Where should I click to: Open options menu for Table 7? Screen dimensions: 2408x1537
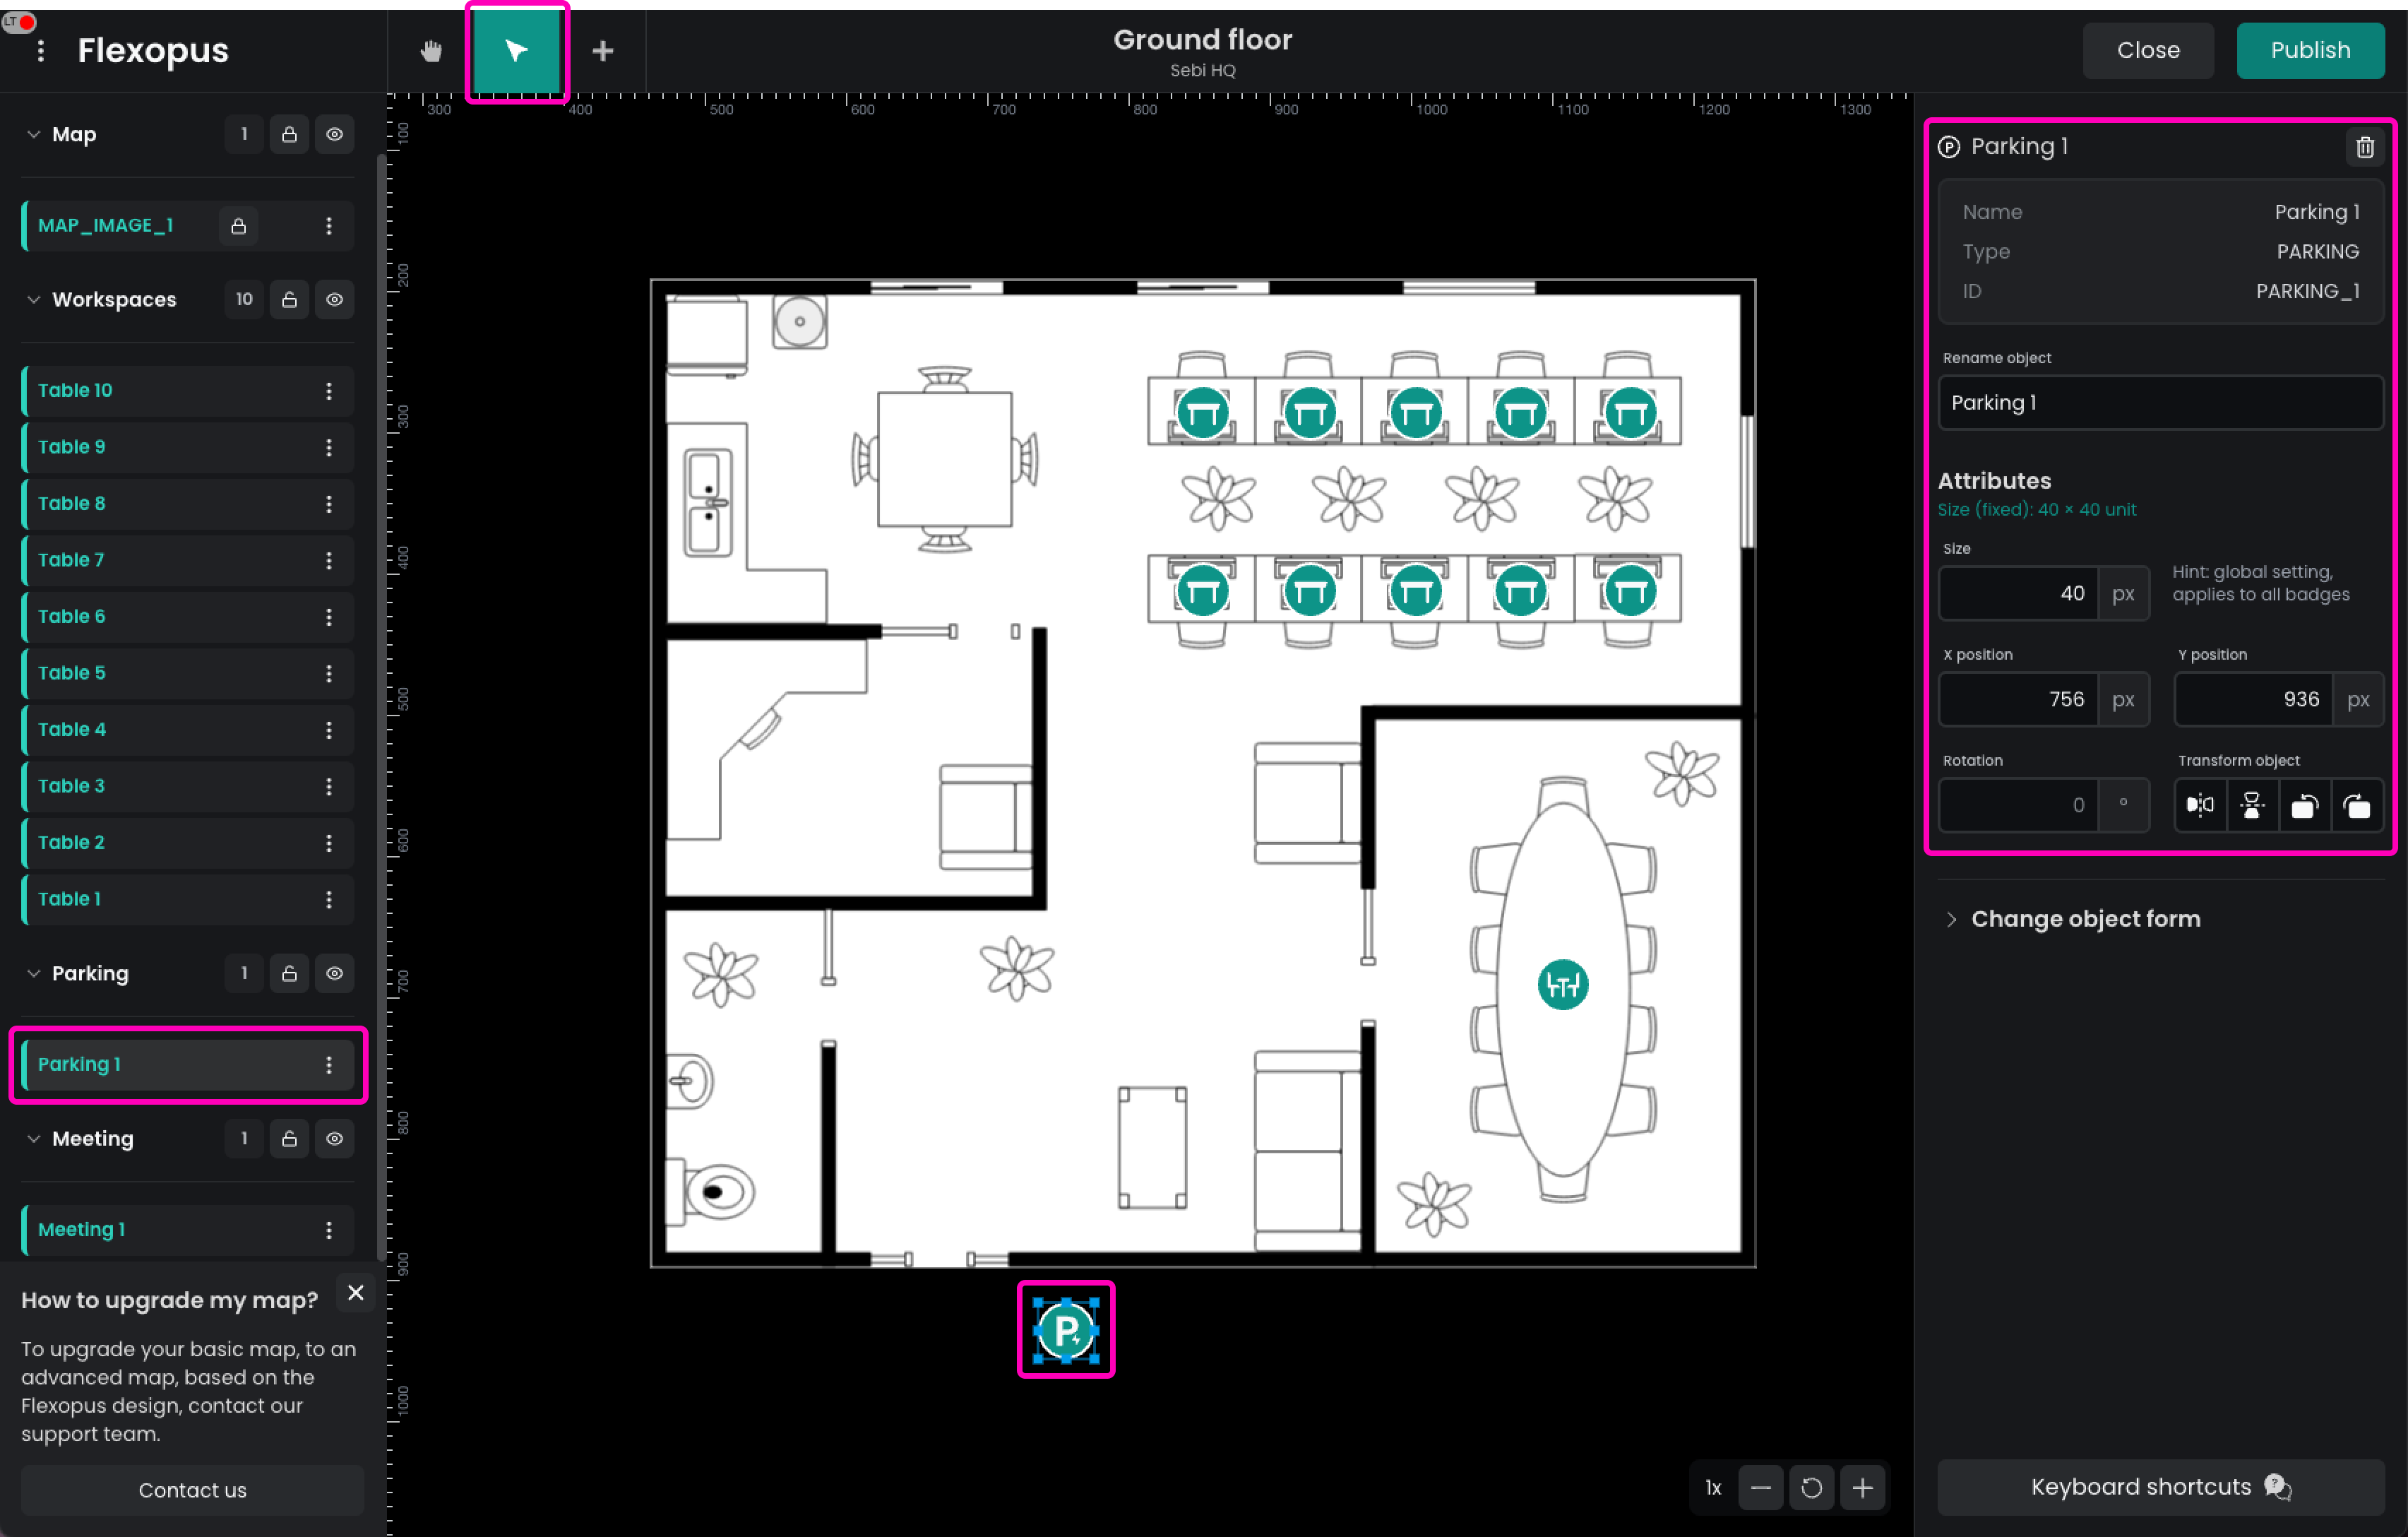point(329,560)
